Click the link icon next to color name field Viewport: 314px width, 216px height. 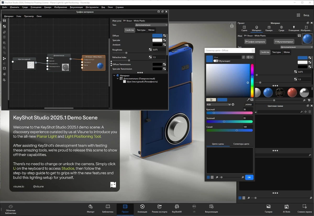(x=243, y=57)
